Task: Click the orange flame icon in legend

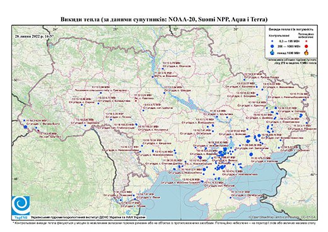Action: [306, 52]
